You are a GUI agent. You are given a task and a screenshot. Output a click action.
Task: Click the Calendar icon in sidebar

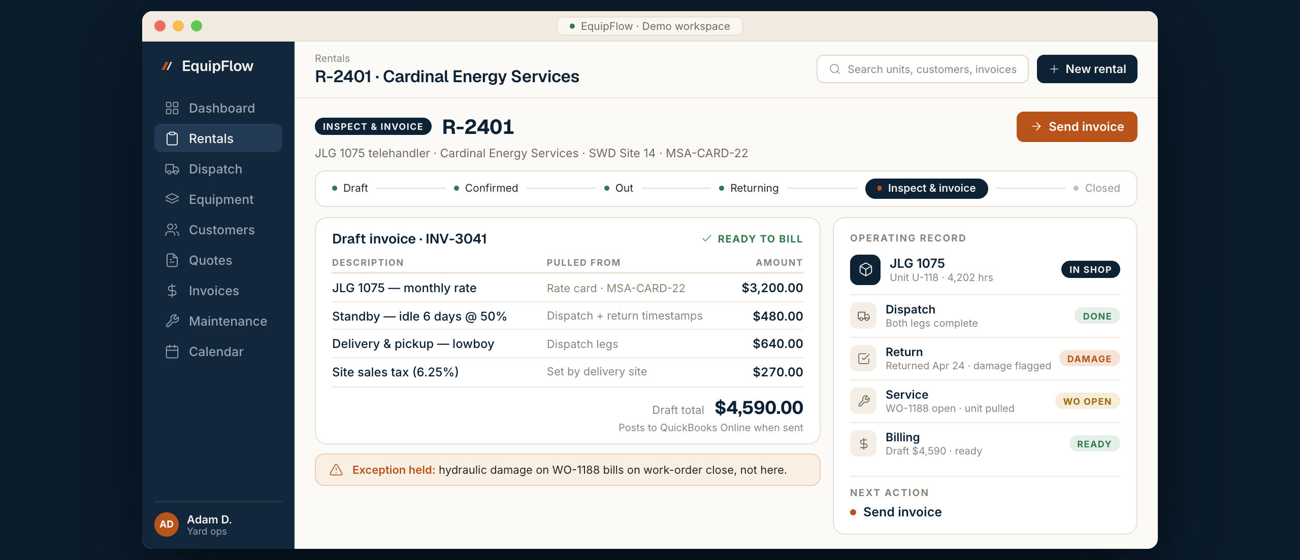tap(172, 352)
